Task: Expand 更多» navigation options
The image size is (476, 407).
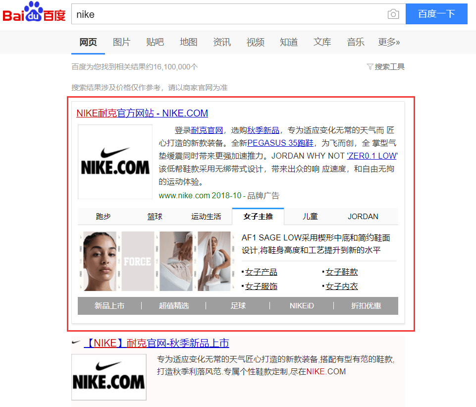Action: click(x=389, y=42)
